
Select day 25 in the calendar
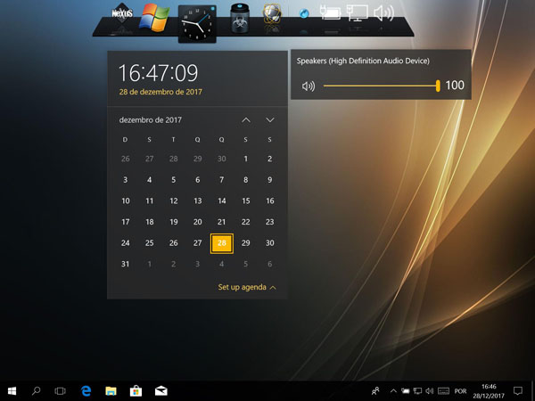coord(150,243)
